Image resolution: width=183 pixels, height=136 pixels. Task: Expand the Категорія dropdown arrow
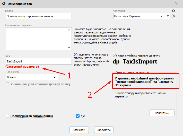[161, 16]
